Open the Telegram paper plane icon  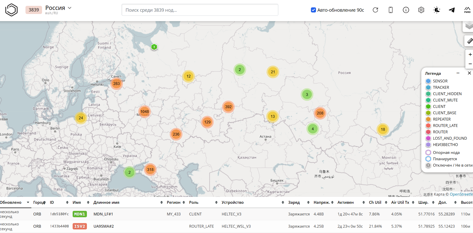pyautogui.click(x=452, y=10)
